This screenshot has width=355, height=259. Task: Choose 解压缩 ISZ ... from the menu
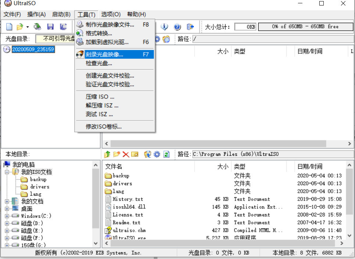click(x=115, y=105)
